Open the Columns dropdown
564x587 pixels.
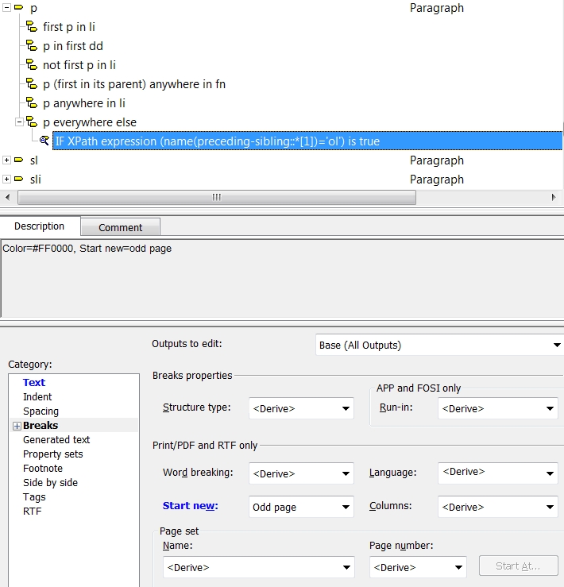pyautogui.click(x=498, y=507)
